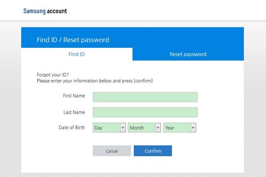This screenshot has height=177, width=266.
Task: Click the "Forgot your ID?" text
Action: pos(53,75)
